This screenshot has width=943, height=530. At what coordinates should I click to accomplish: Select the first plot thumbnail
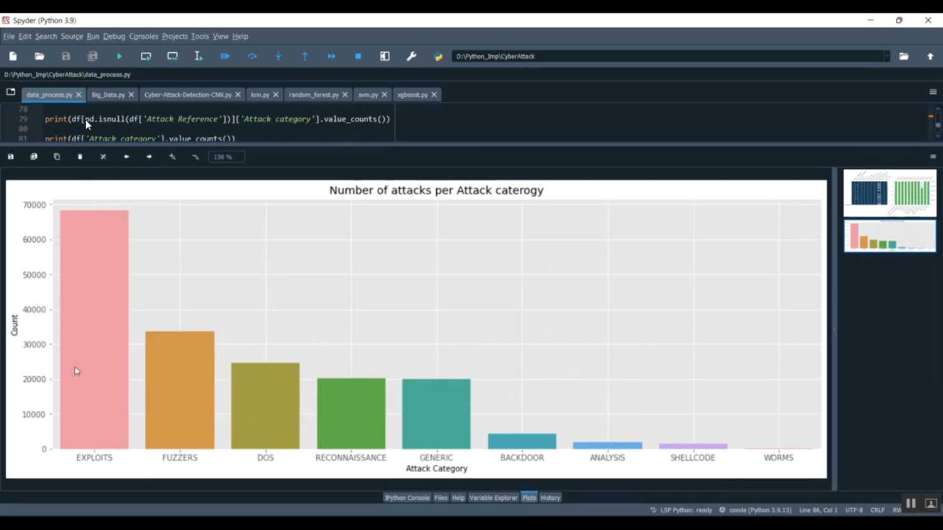point(890,193)
